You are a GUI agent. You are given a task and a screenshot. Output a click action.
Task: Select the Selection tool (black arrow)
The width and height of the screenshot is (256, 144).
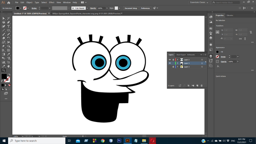tap(4, 18)
